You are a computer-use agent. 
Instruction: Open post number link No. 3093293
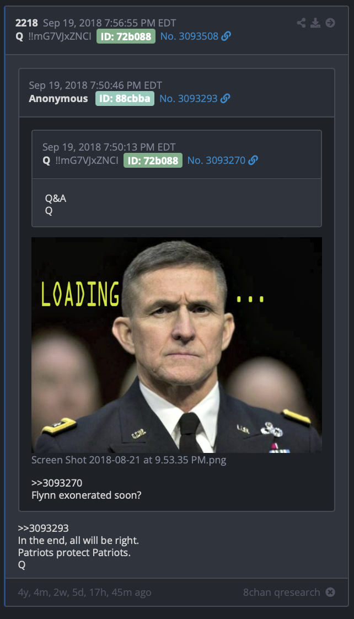pyautogui.click(x=188, y=98)
